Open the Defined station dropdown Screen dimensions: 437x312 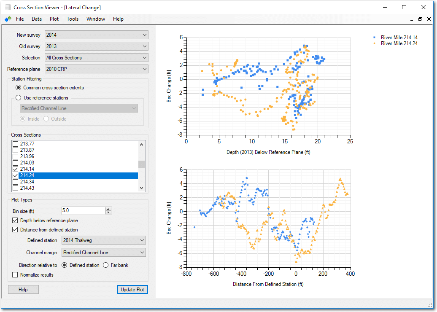click(103, 240)
